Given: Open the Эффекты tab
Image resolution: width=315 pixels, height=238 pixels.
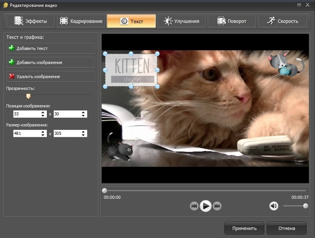Looking at the screenshot, I should (x=31, y=21).
